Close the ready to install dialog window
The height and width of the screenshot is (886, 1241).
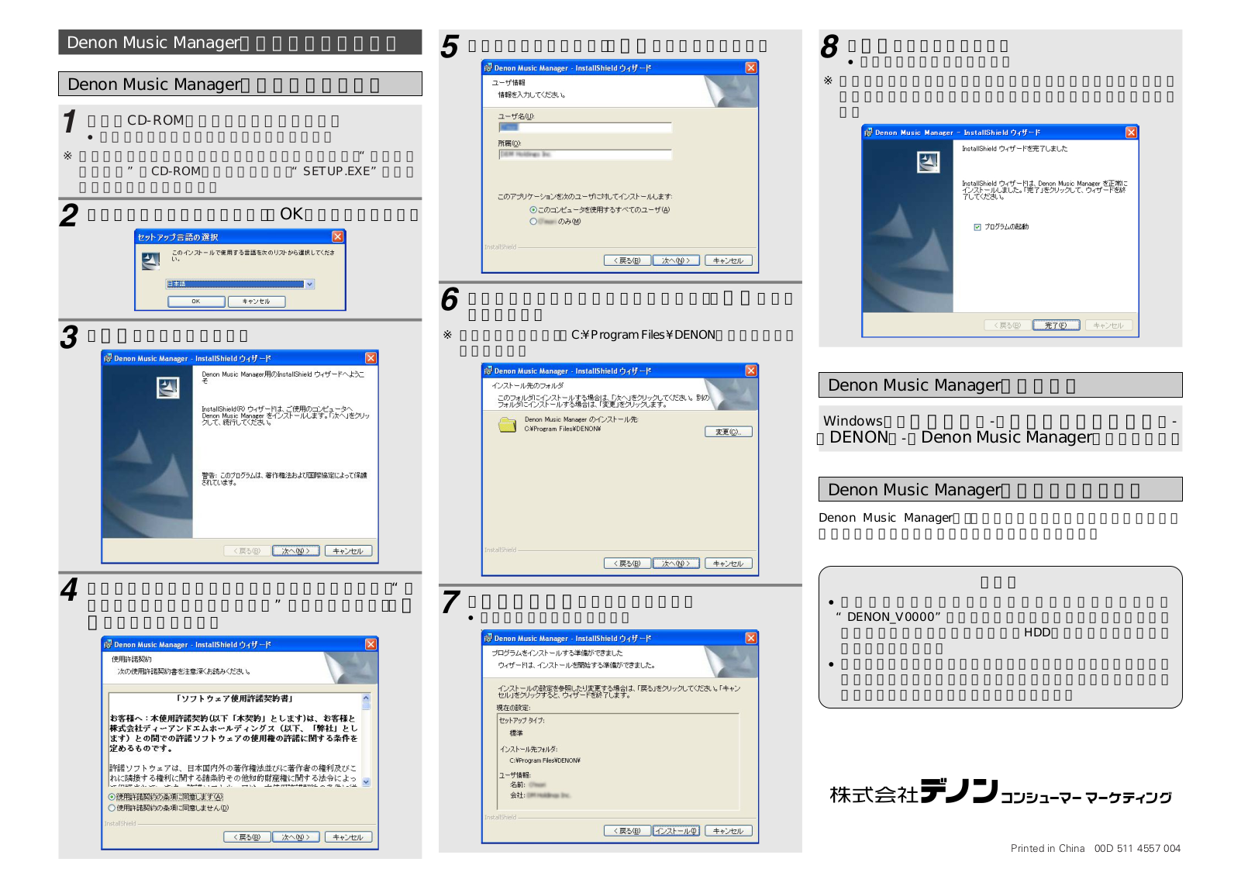click(750, 638)
